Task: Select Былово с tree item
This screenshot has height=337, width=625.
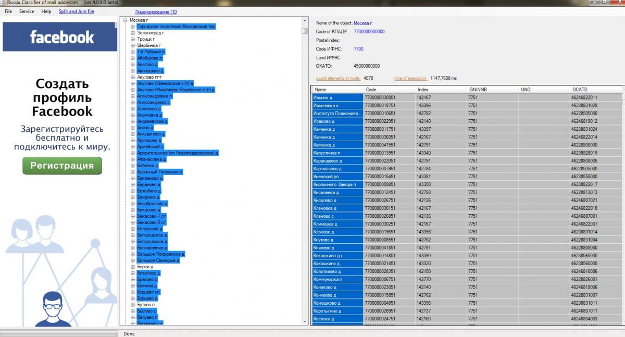Action: click(x=147, y=311)
